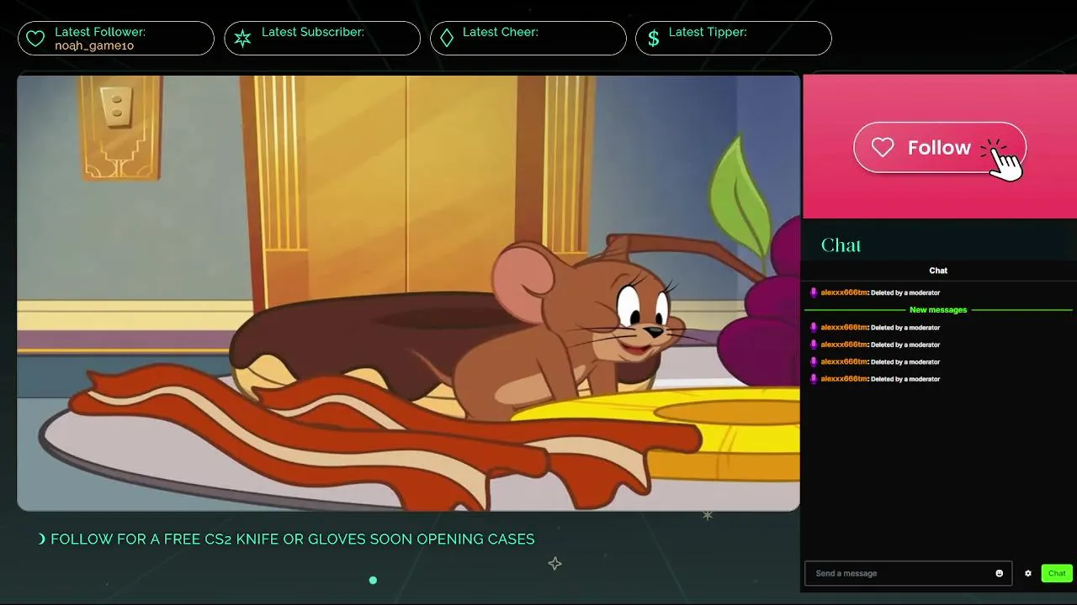Open the emoji picker in the message box
This screenshot has height=605, width=1077.
(x=1000, y=574)
